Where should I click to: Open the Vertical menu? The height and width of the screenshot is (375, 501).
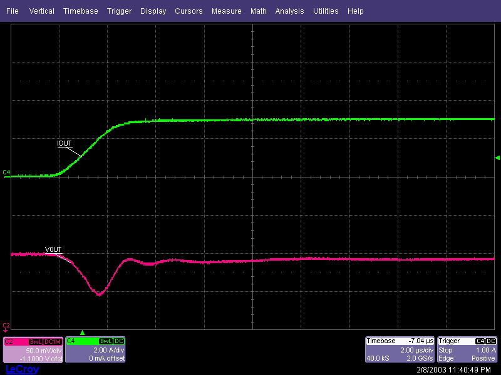(42, 11)
